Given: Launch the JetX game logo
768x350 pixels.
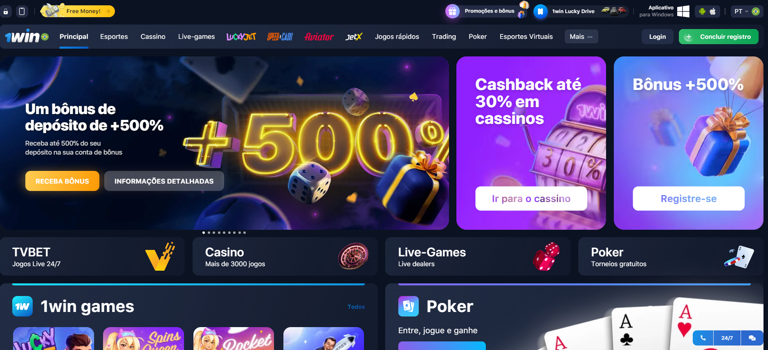Looking at the screenshot, I should 354,37.
